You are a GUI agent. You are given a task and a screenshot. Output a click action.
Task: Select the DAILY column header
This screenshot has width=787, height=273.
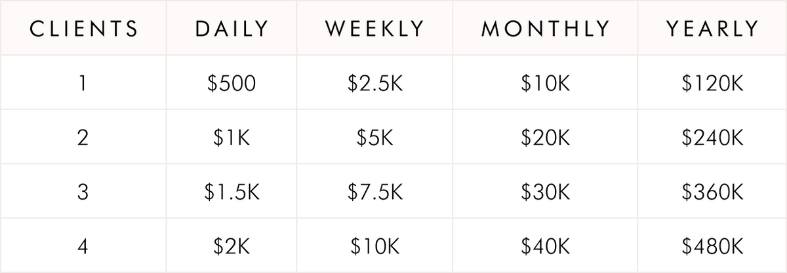click(x=232, y=29)
